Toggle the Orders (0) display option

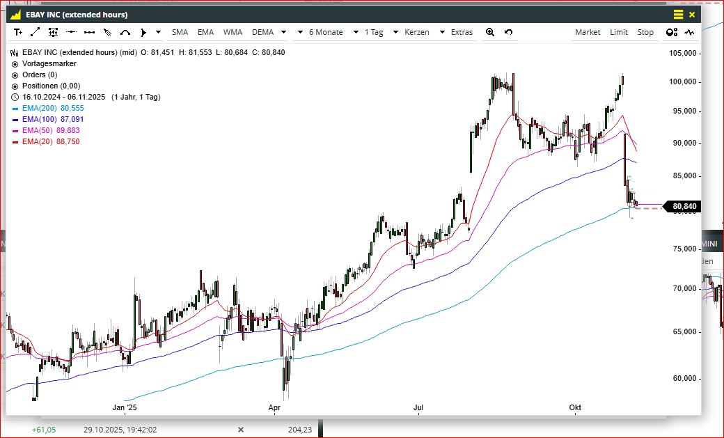coord(15,75)
